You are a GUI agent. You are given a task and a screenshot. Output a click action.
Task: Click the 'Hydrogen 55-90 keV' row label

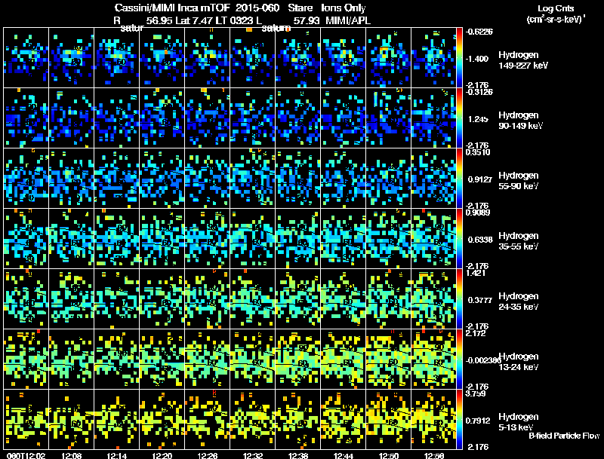point(518,181)
